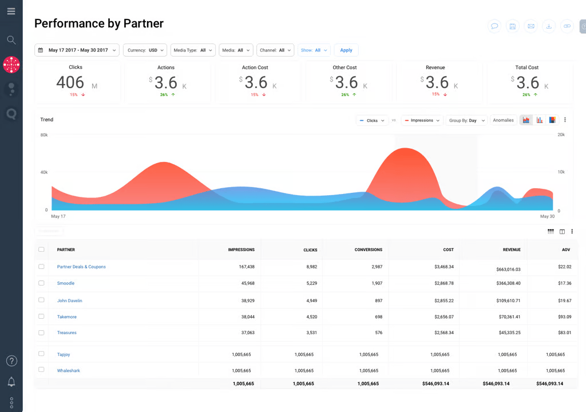This screenshot has height=412, width=586.
Task: Sort by COST column header
Action: pyautogui.click(x=448, y=249)
